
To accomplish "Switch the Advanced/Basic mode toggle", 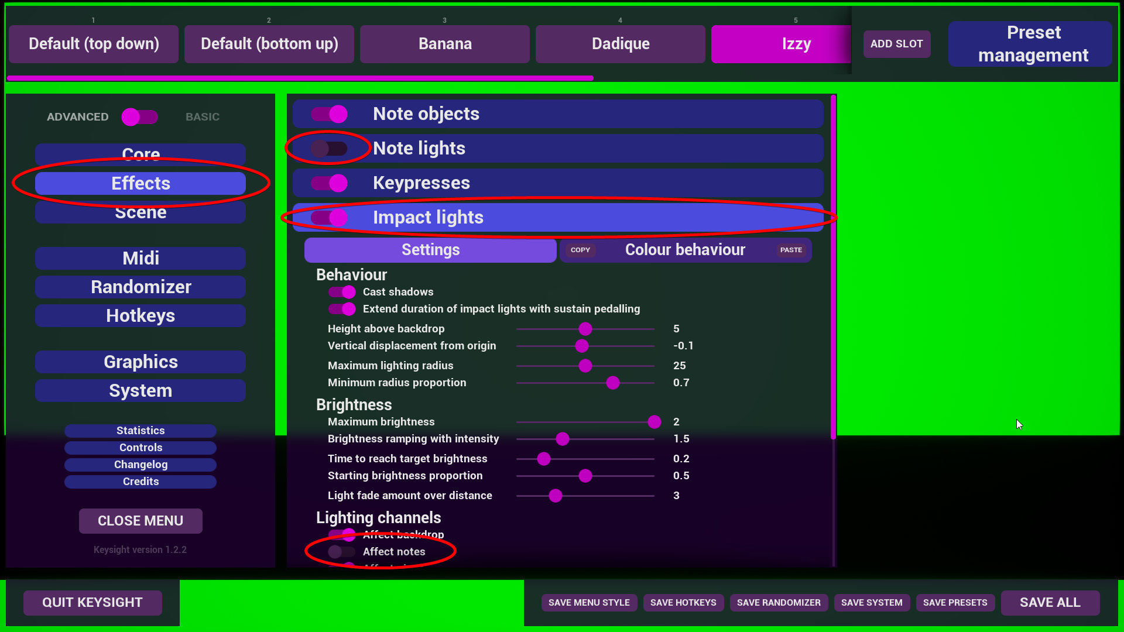I will 139,117.
